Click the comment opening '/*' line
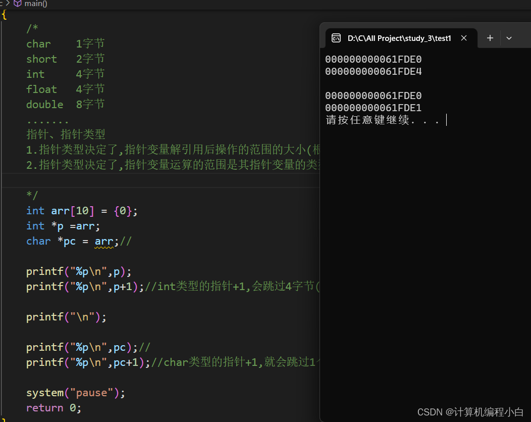The width and height of the screenshot is (531, 422). (x=32, y=28)
